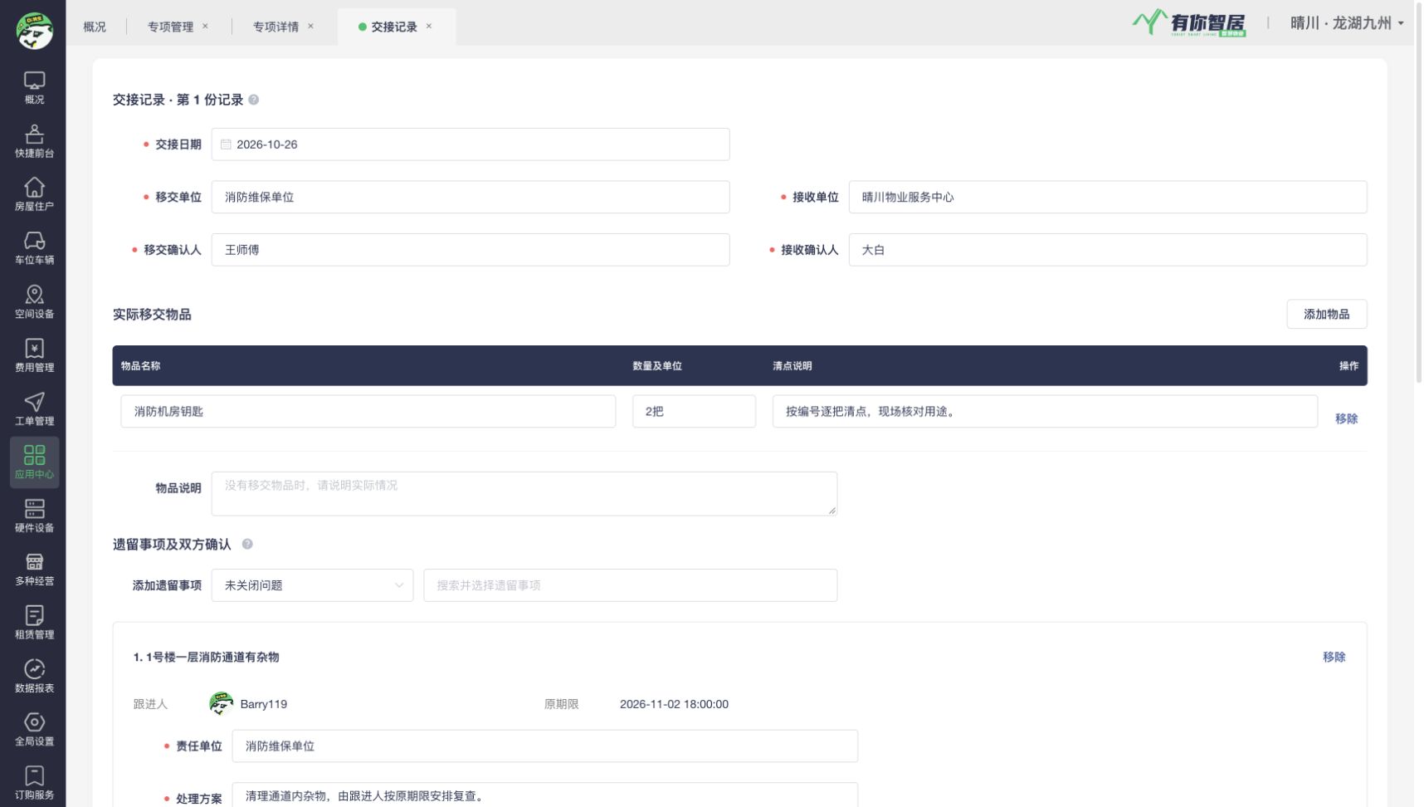The width and height of the screenshot is (1424, 807).
Task: Open 多种经营 sidebar section
Action: (x=34, y=570)
